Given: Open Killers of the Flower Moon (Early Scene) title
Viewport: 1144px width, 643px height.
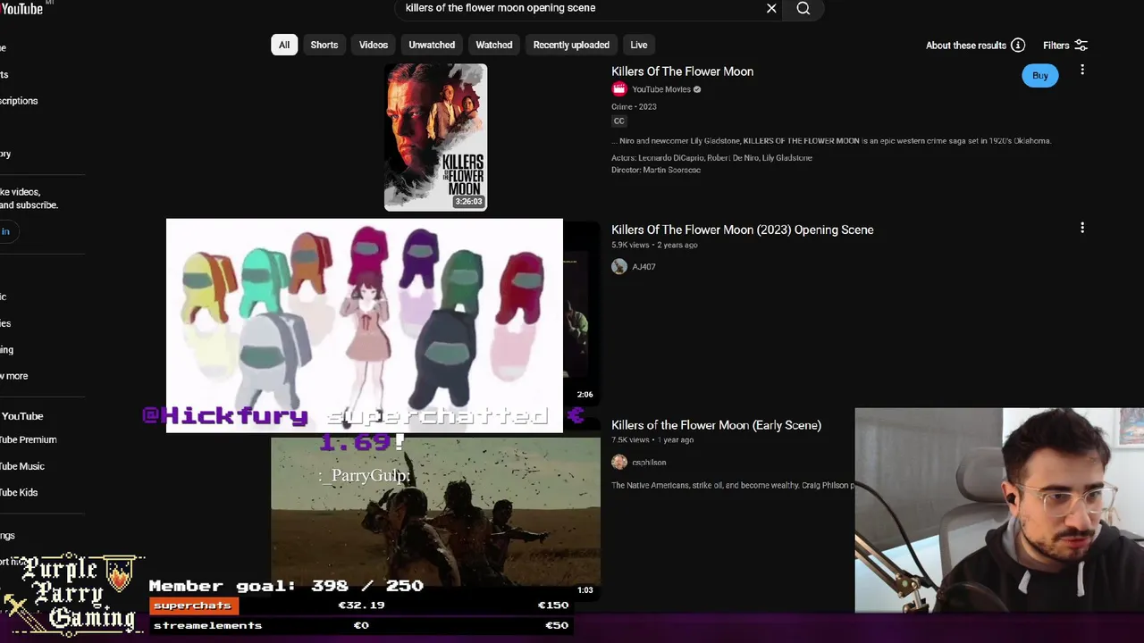Looking at the screenshot, I should point(717,425).
